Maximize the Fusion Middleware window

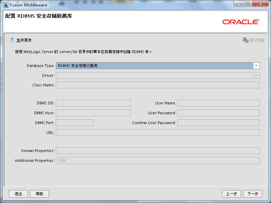click(x=248, y=4)
